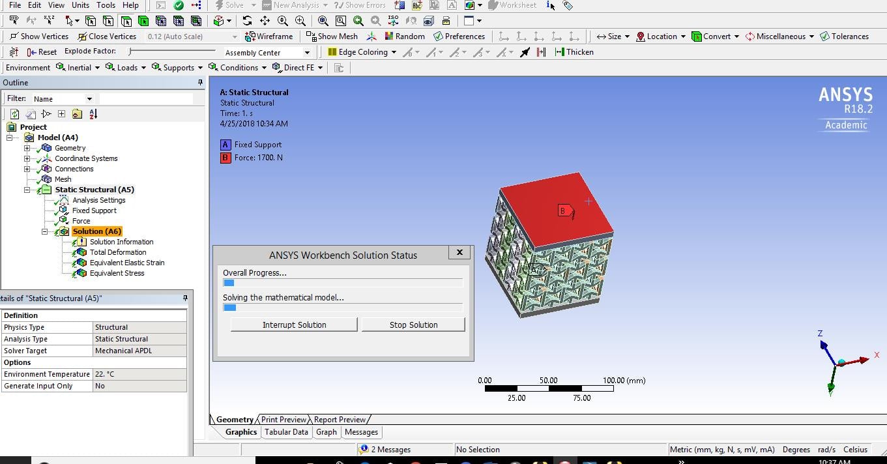Toggle Close Vertices
The image size is (887, 464).
point(108,36)
